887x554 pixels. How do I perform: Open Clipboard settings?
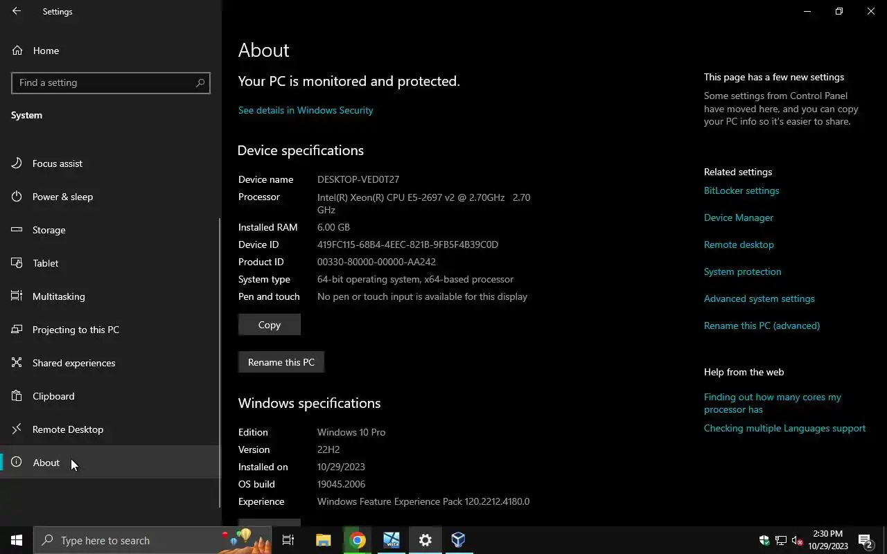click(111, 396)
